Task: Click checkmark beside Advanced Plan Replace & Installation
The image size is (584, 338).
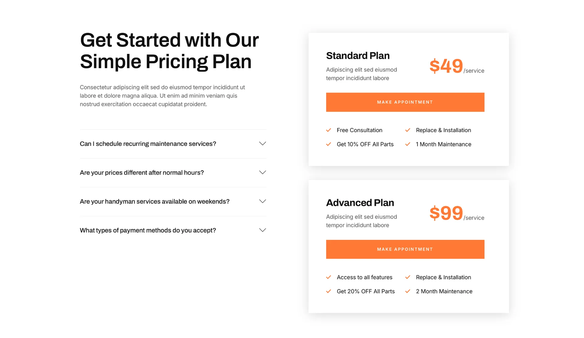Action: click(408, 277)
